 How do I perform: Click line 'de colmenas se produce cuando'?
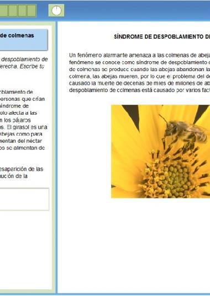[139, 69]
